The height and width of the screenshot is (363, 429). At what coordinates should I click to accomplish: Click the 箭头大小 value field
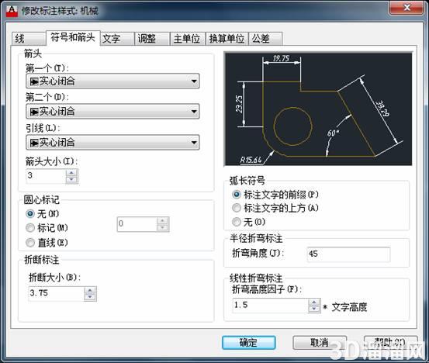[x=46, y=176]
